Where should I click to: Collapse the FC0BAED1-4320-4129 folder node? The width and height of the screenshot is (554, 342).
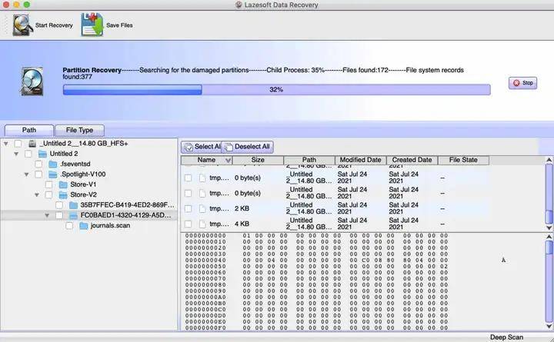click(x=47, y=215)
